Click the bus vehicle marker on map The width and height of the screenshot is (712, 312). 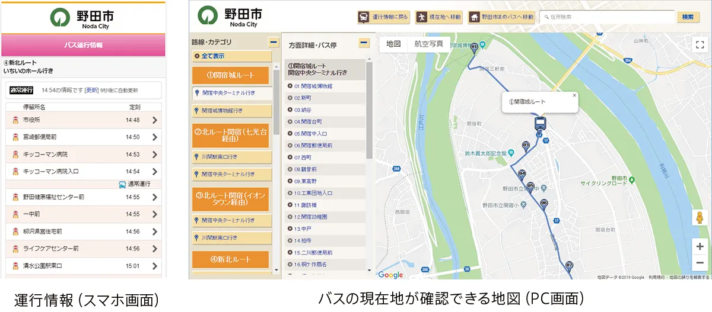click(x=540, y=124)
